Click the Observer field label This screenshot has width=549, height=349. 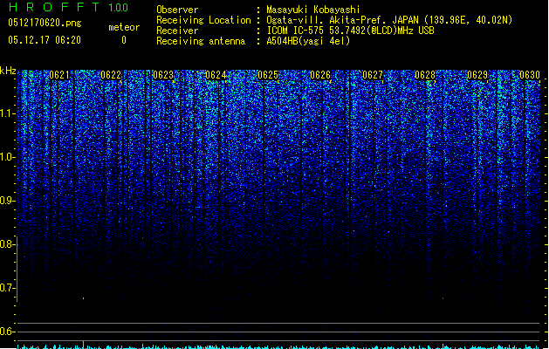tap(177, 10)
